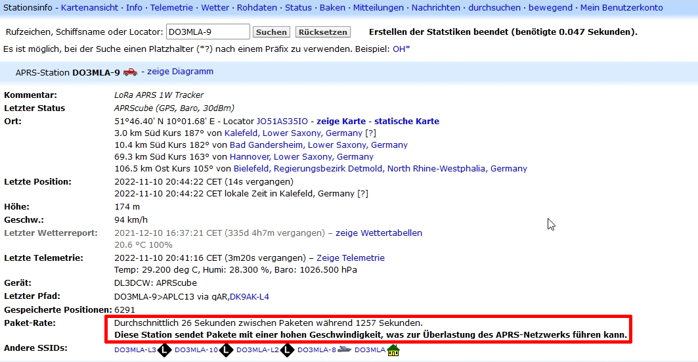Viewport: 698px width, 362px height.
Task: Click the ship icon after DO3MLA-8
Action: (345, 350)
